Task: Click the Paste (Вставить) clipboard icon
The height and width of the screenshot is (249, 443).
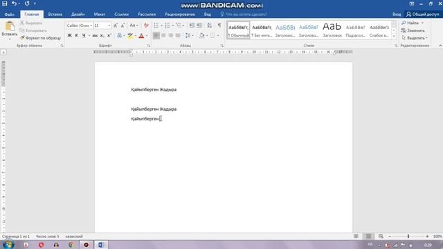Action: [10, 26]
